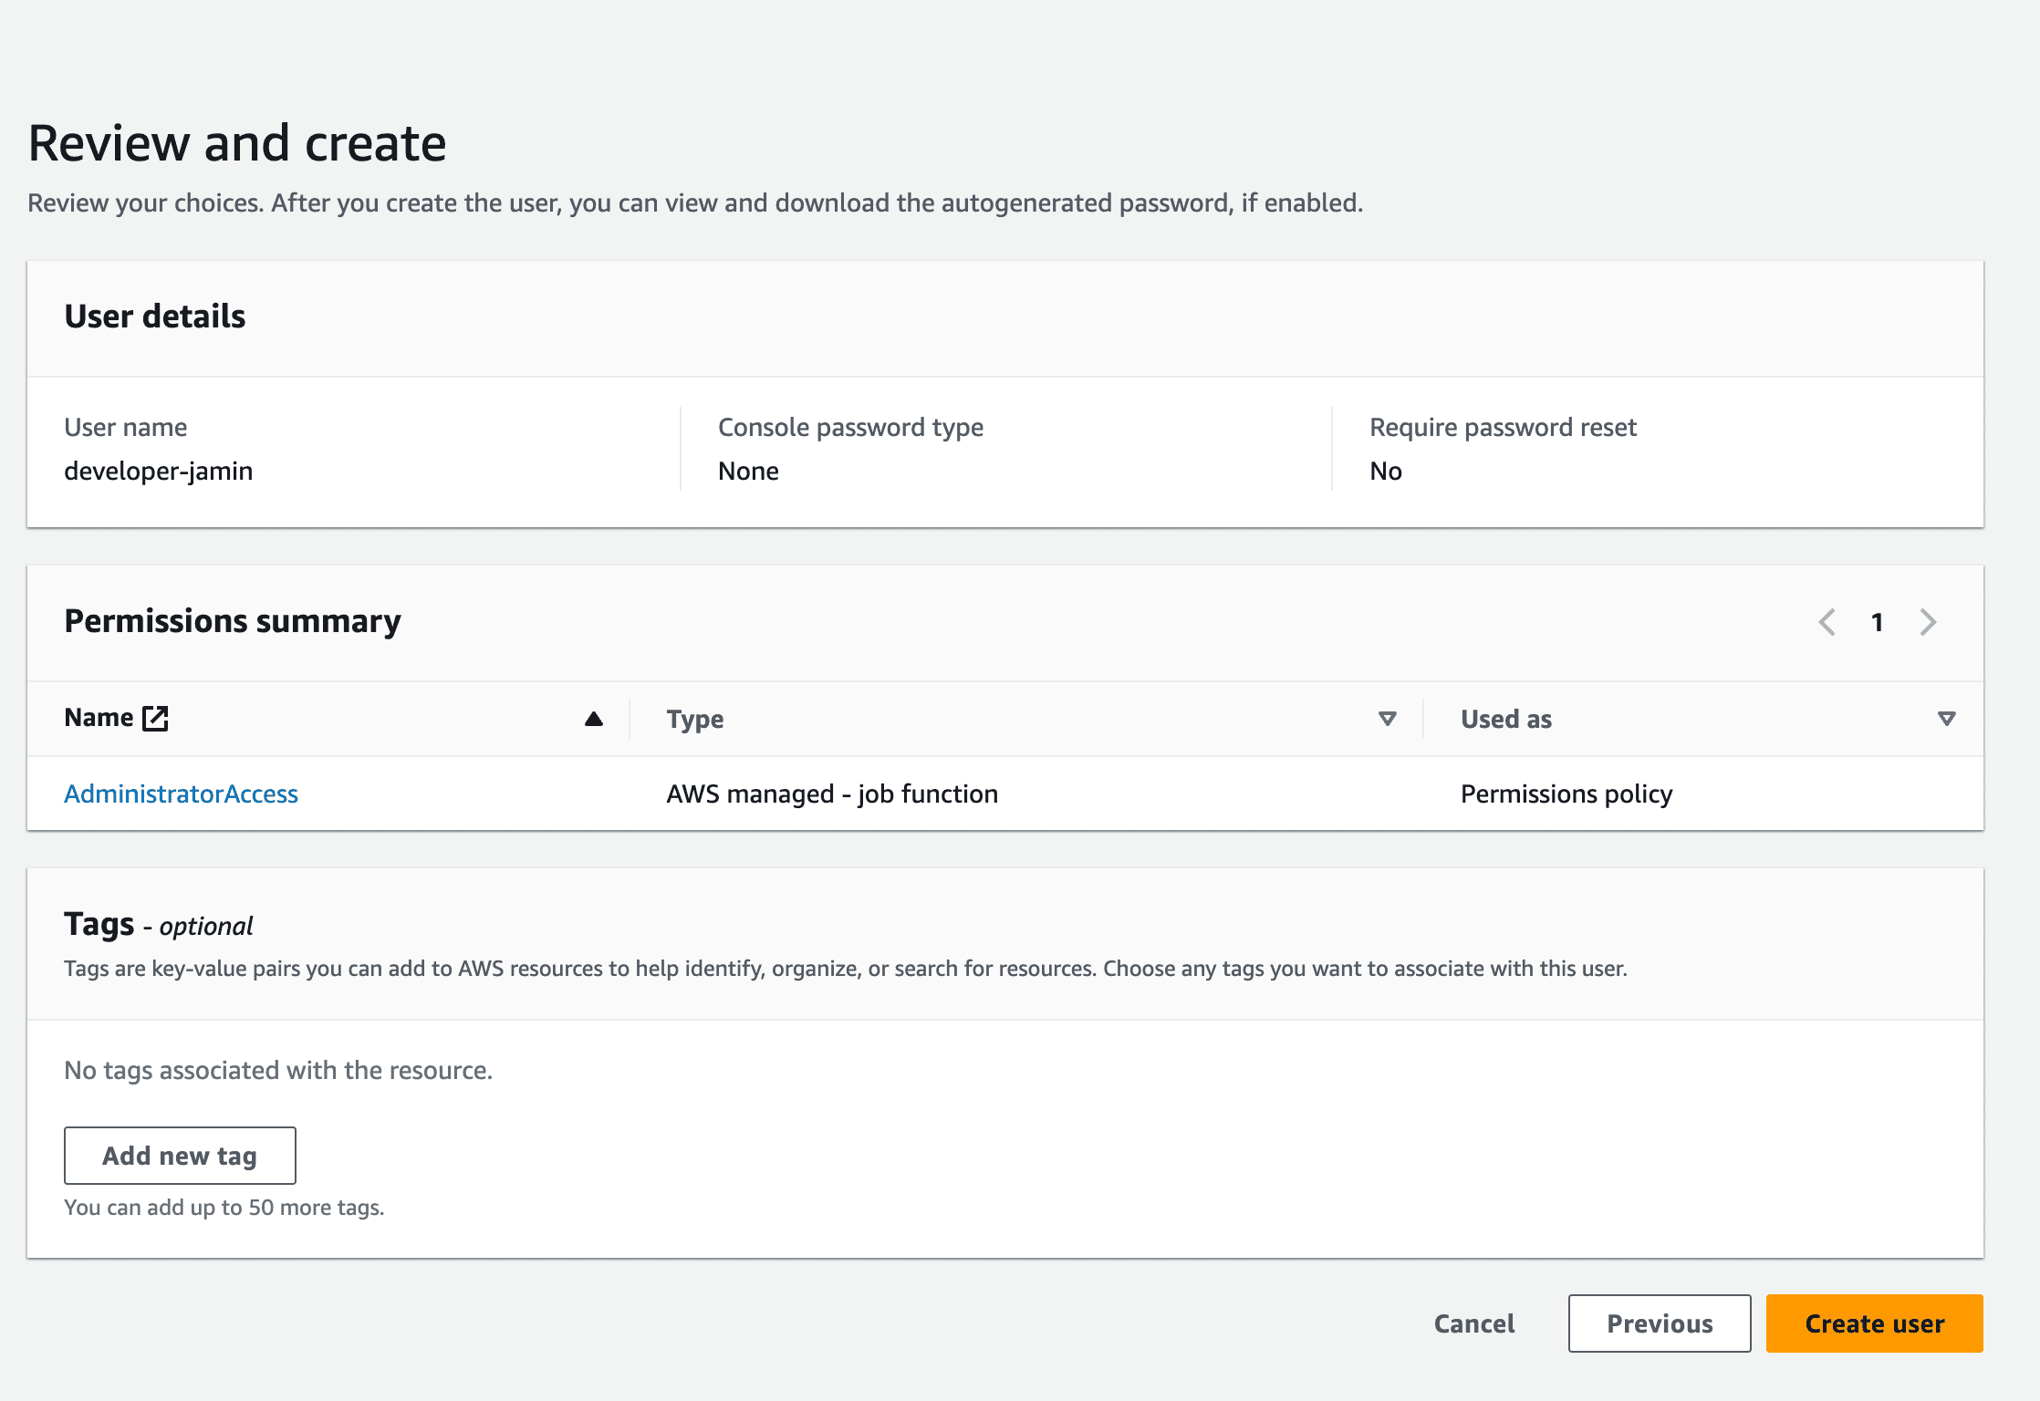The width and height of the screenshot is (2040, 1401).
Task: Open the Used as column filter dropdown
Action: (1947, 718)
